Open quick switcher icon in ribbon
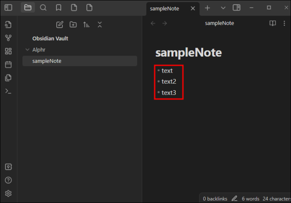291x203 pixels. coord(8,24)
